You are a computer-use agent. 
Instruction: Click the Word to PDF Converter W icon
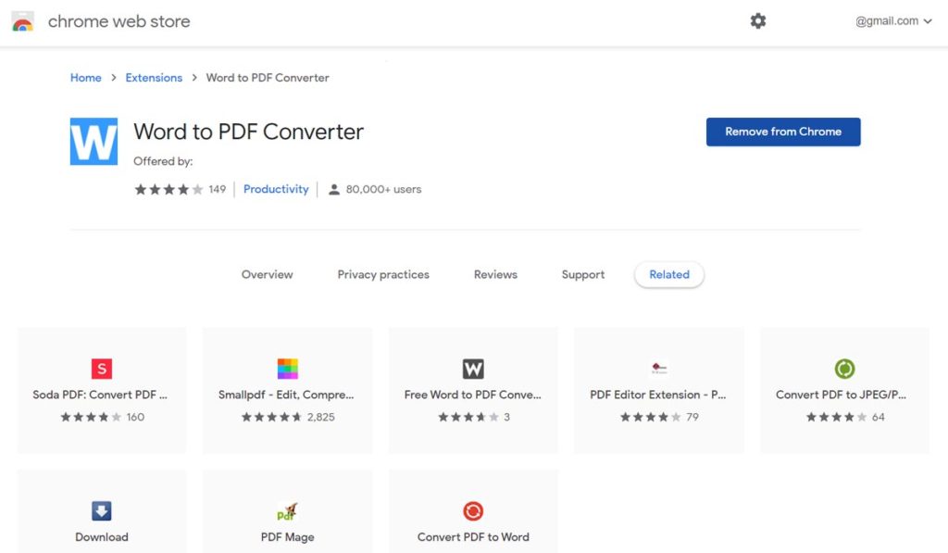coord(94,142)
